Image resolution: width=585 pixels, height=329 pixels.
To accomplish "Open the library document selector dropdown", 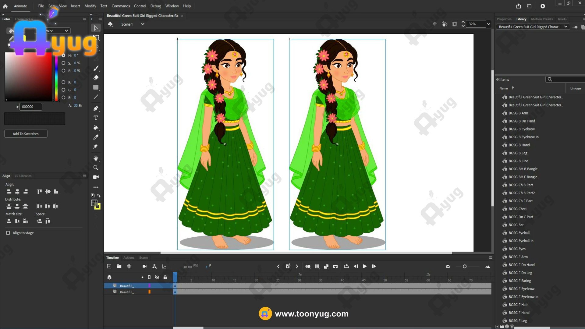I will pyautogui.click(x=565, y=27).
